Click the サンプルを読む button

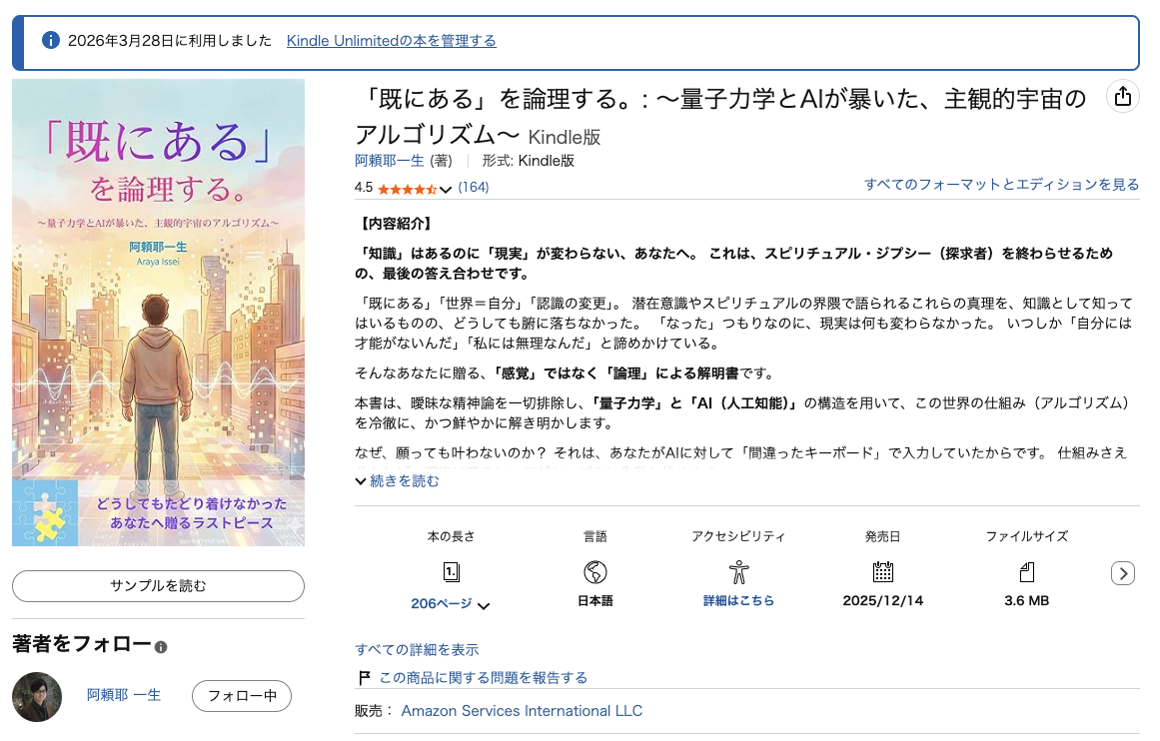pos(158,585)
